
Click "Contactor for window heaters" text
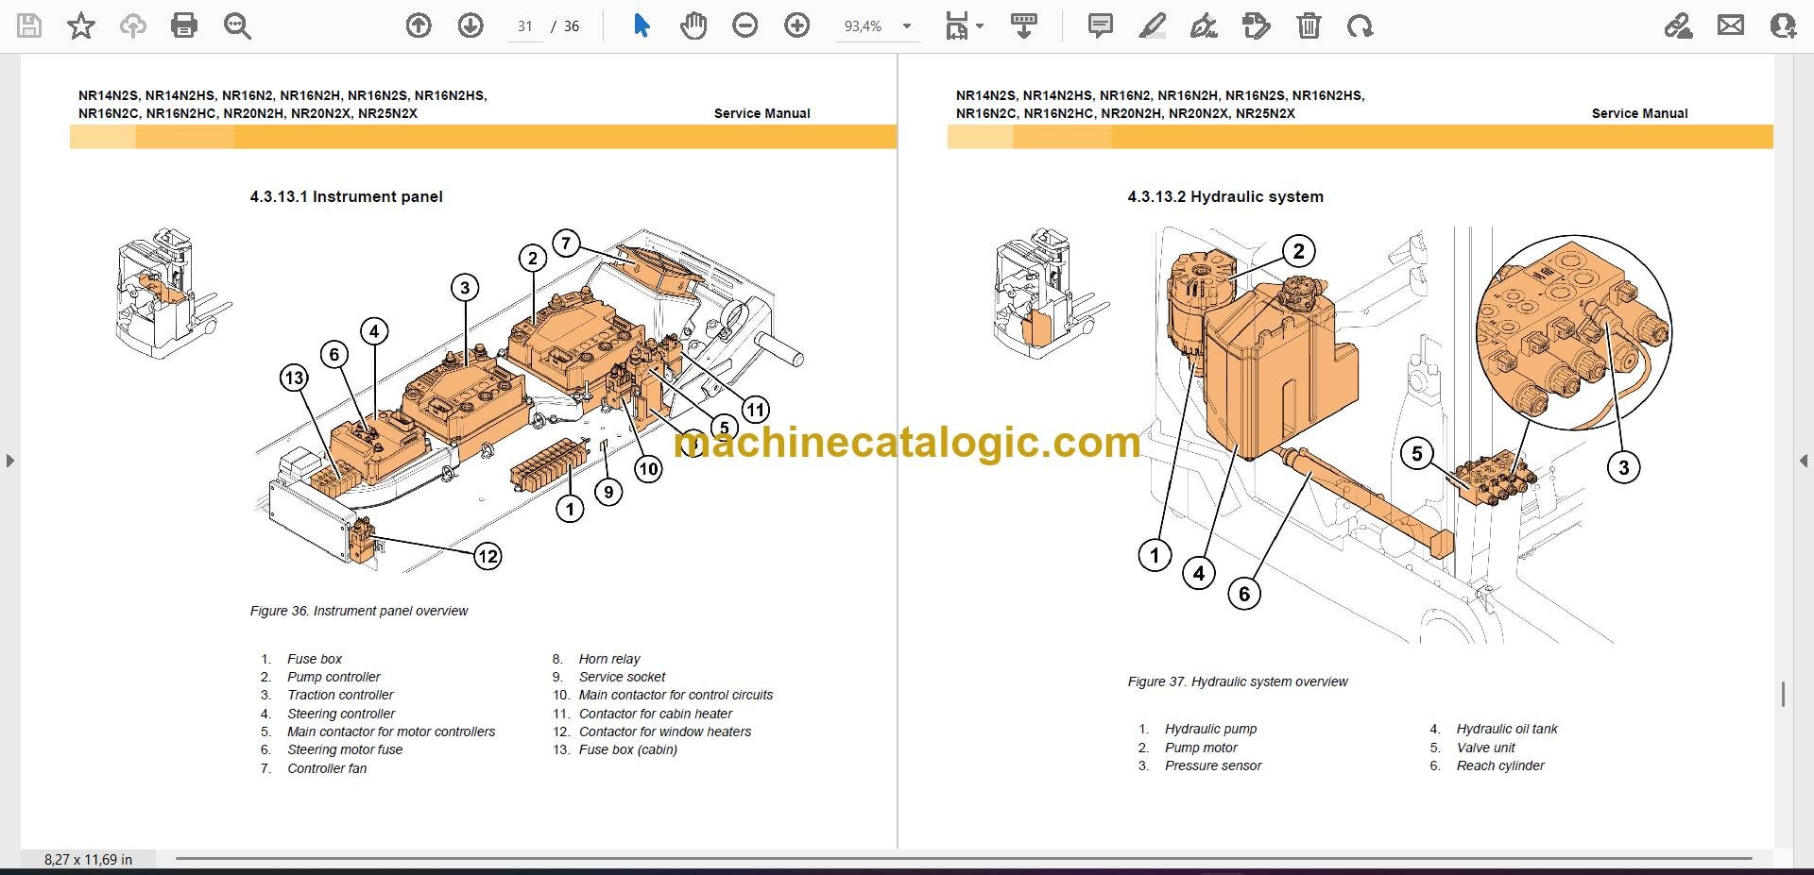[x=665, y=732]
